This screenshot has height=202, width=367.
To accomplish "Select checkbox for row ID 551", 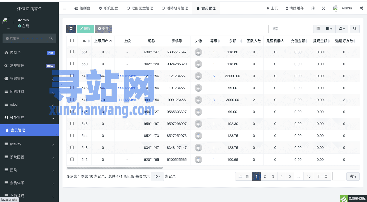I will click(x=72, y=52).
